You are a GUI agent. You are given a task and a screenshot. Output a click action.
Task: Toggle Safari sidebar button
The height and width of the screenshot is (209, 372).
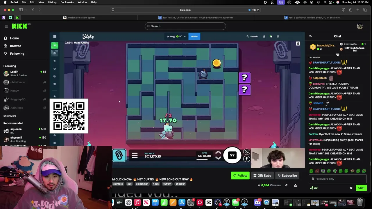click(x=21, y=10)
